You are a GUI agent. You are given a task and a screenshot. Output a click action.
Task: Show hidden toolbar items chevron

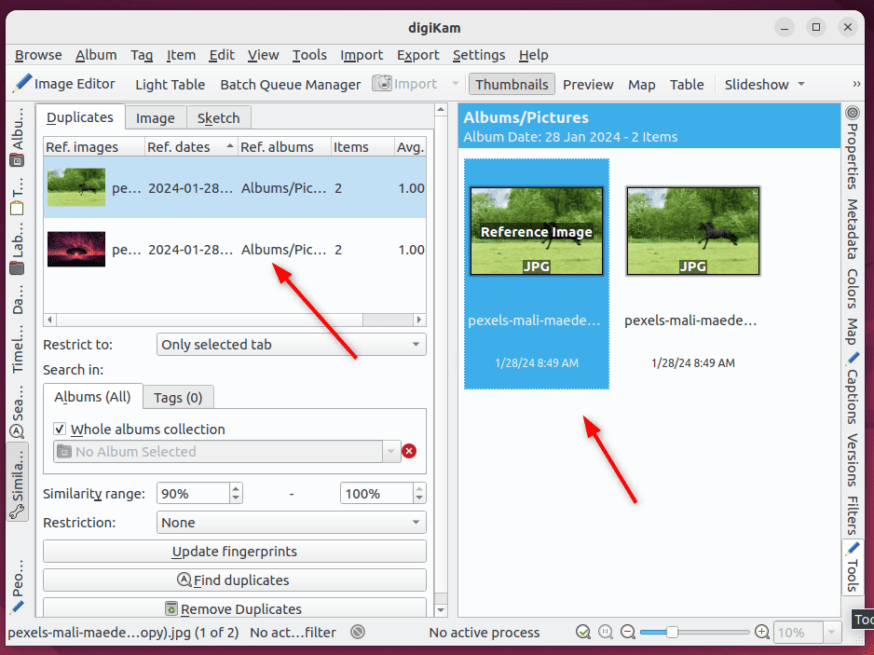856,84
